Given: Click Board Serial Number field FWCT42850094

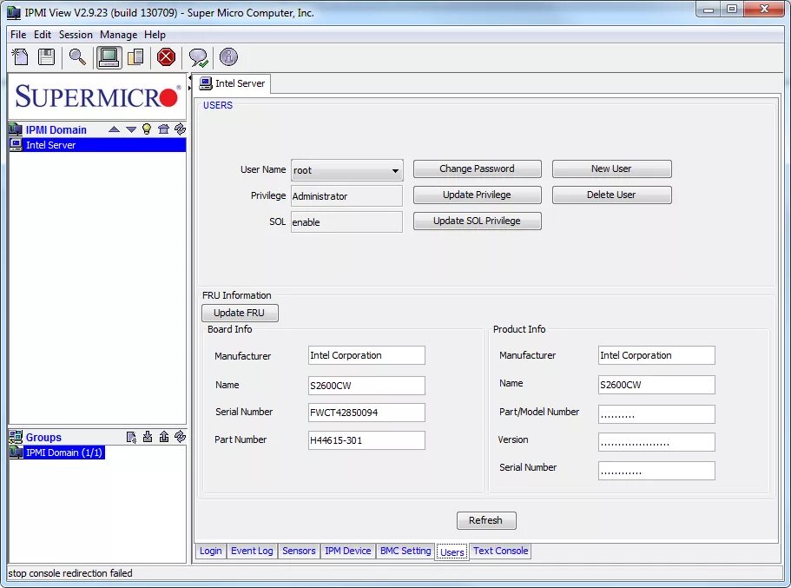Looking at the screenshot, I should point(366,413).
